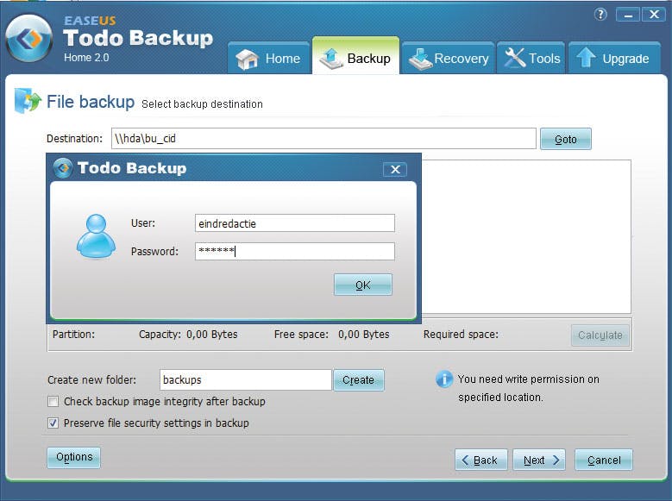Click 'You need write permission on' note
This screenshot has width=672, height=501.
(x=529, y=379)
